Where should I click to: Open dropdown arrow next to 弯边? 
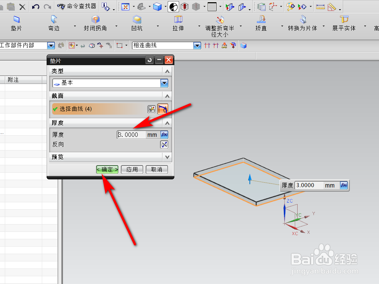tap(75, 26)
